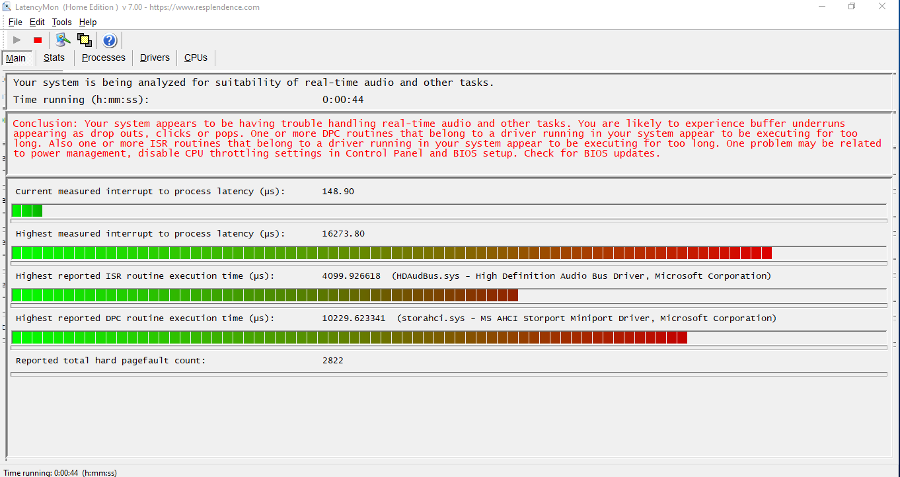Viewport: 900px width, 477px height.
Task: Show the CPUs tab
Action: pos(196,57)
